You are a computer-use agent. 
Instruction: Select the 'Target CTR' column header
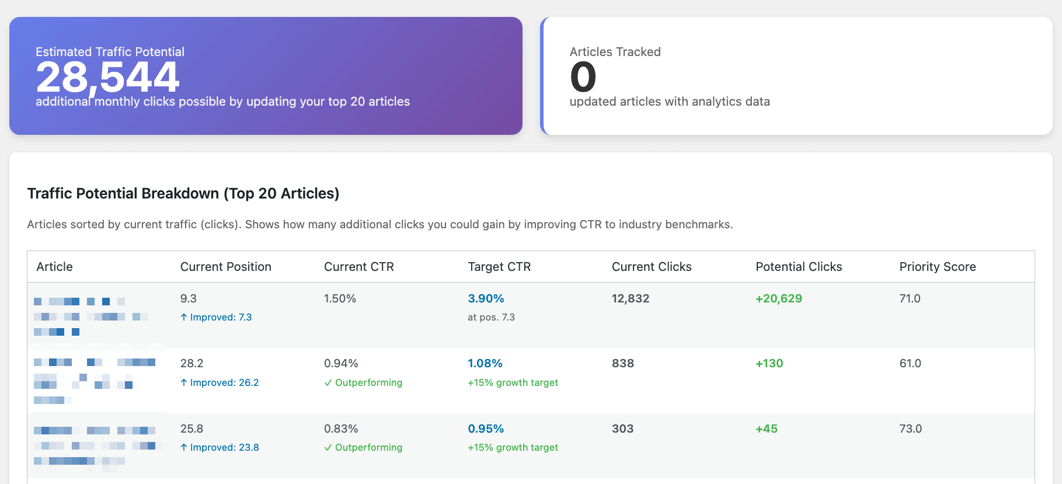499,267
